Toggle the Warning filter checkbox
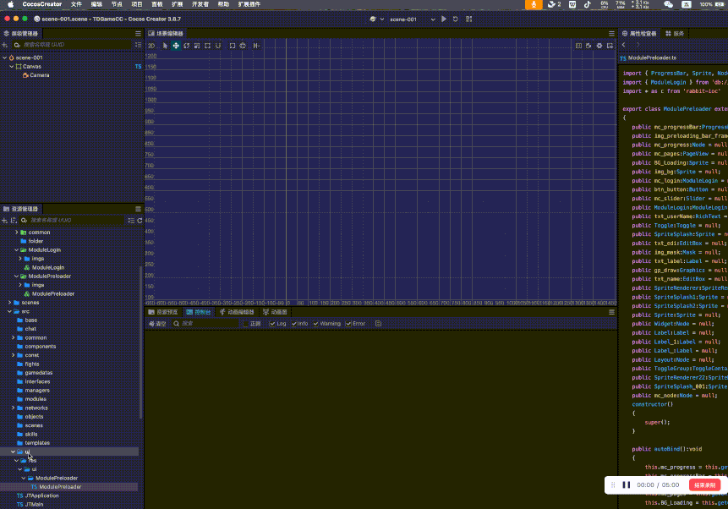This screenshot has width=728, height=509. (x=315, y=324)
